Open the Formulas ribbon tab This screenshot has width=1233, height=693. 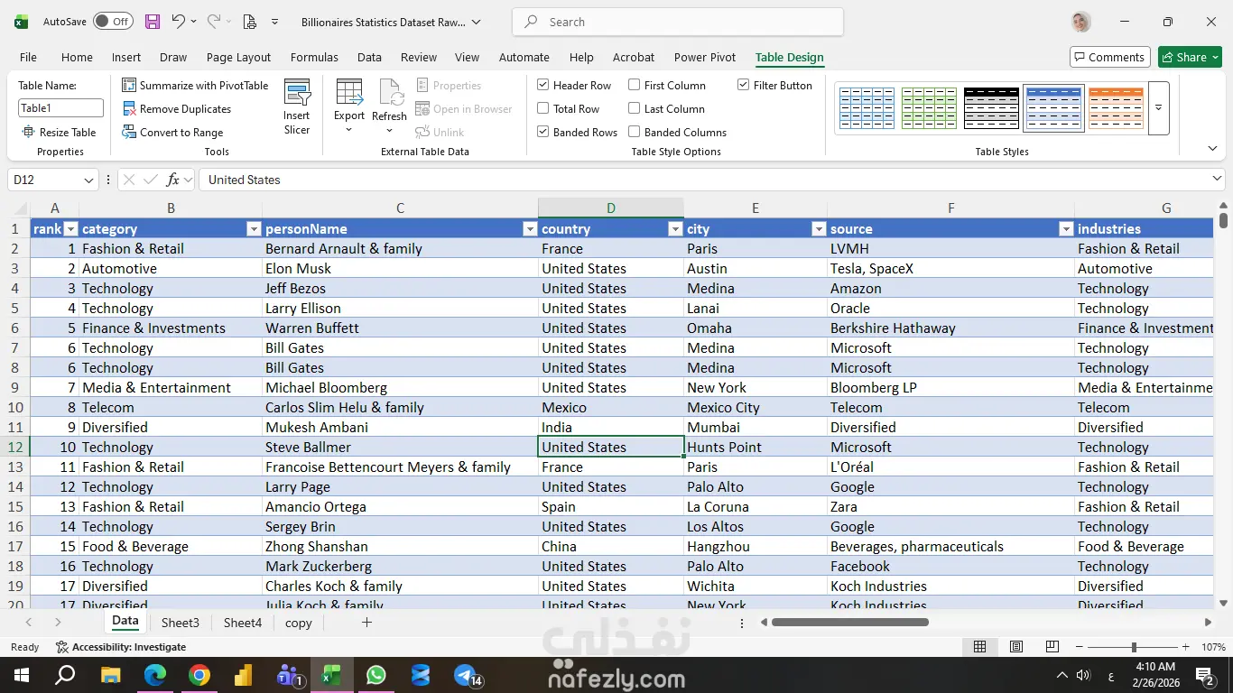point(314,57)
